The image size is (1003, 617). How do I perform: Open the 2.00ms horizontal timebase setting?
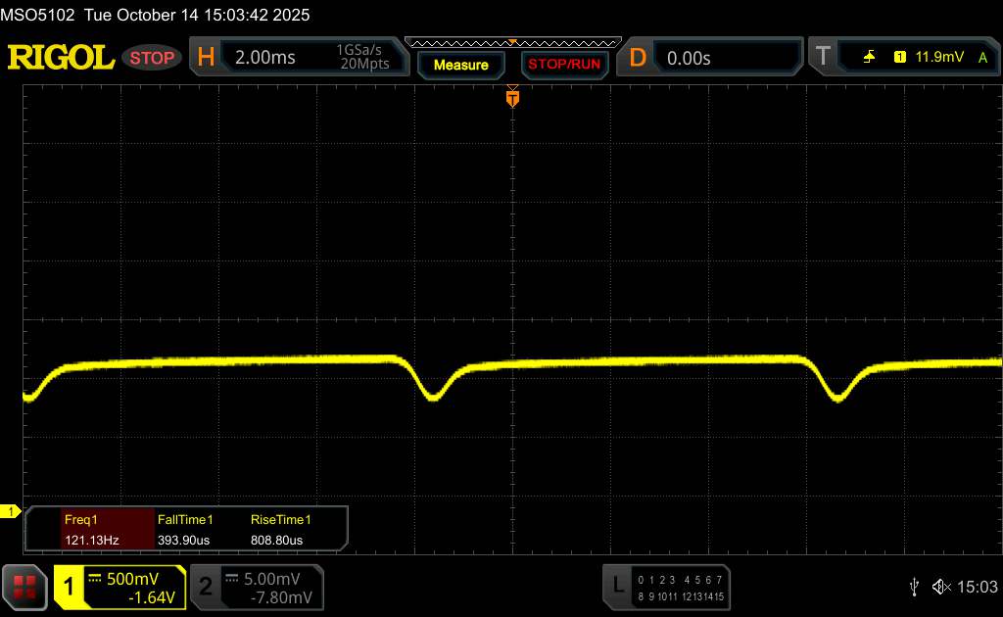(264, 58)
